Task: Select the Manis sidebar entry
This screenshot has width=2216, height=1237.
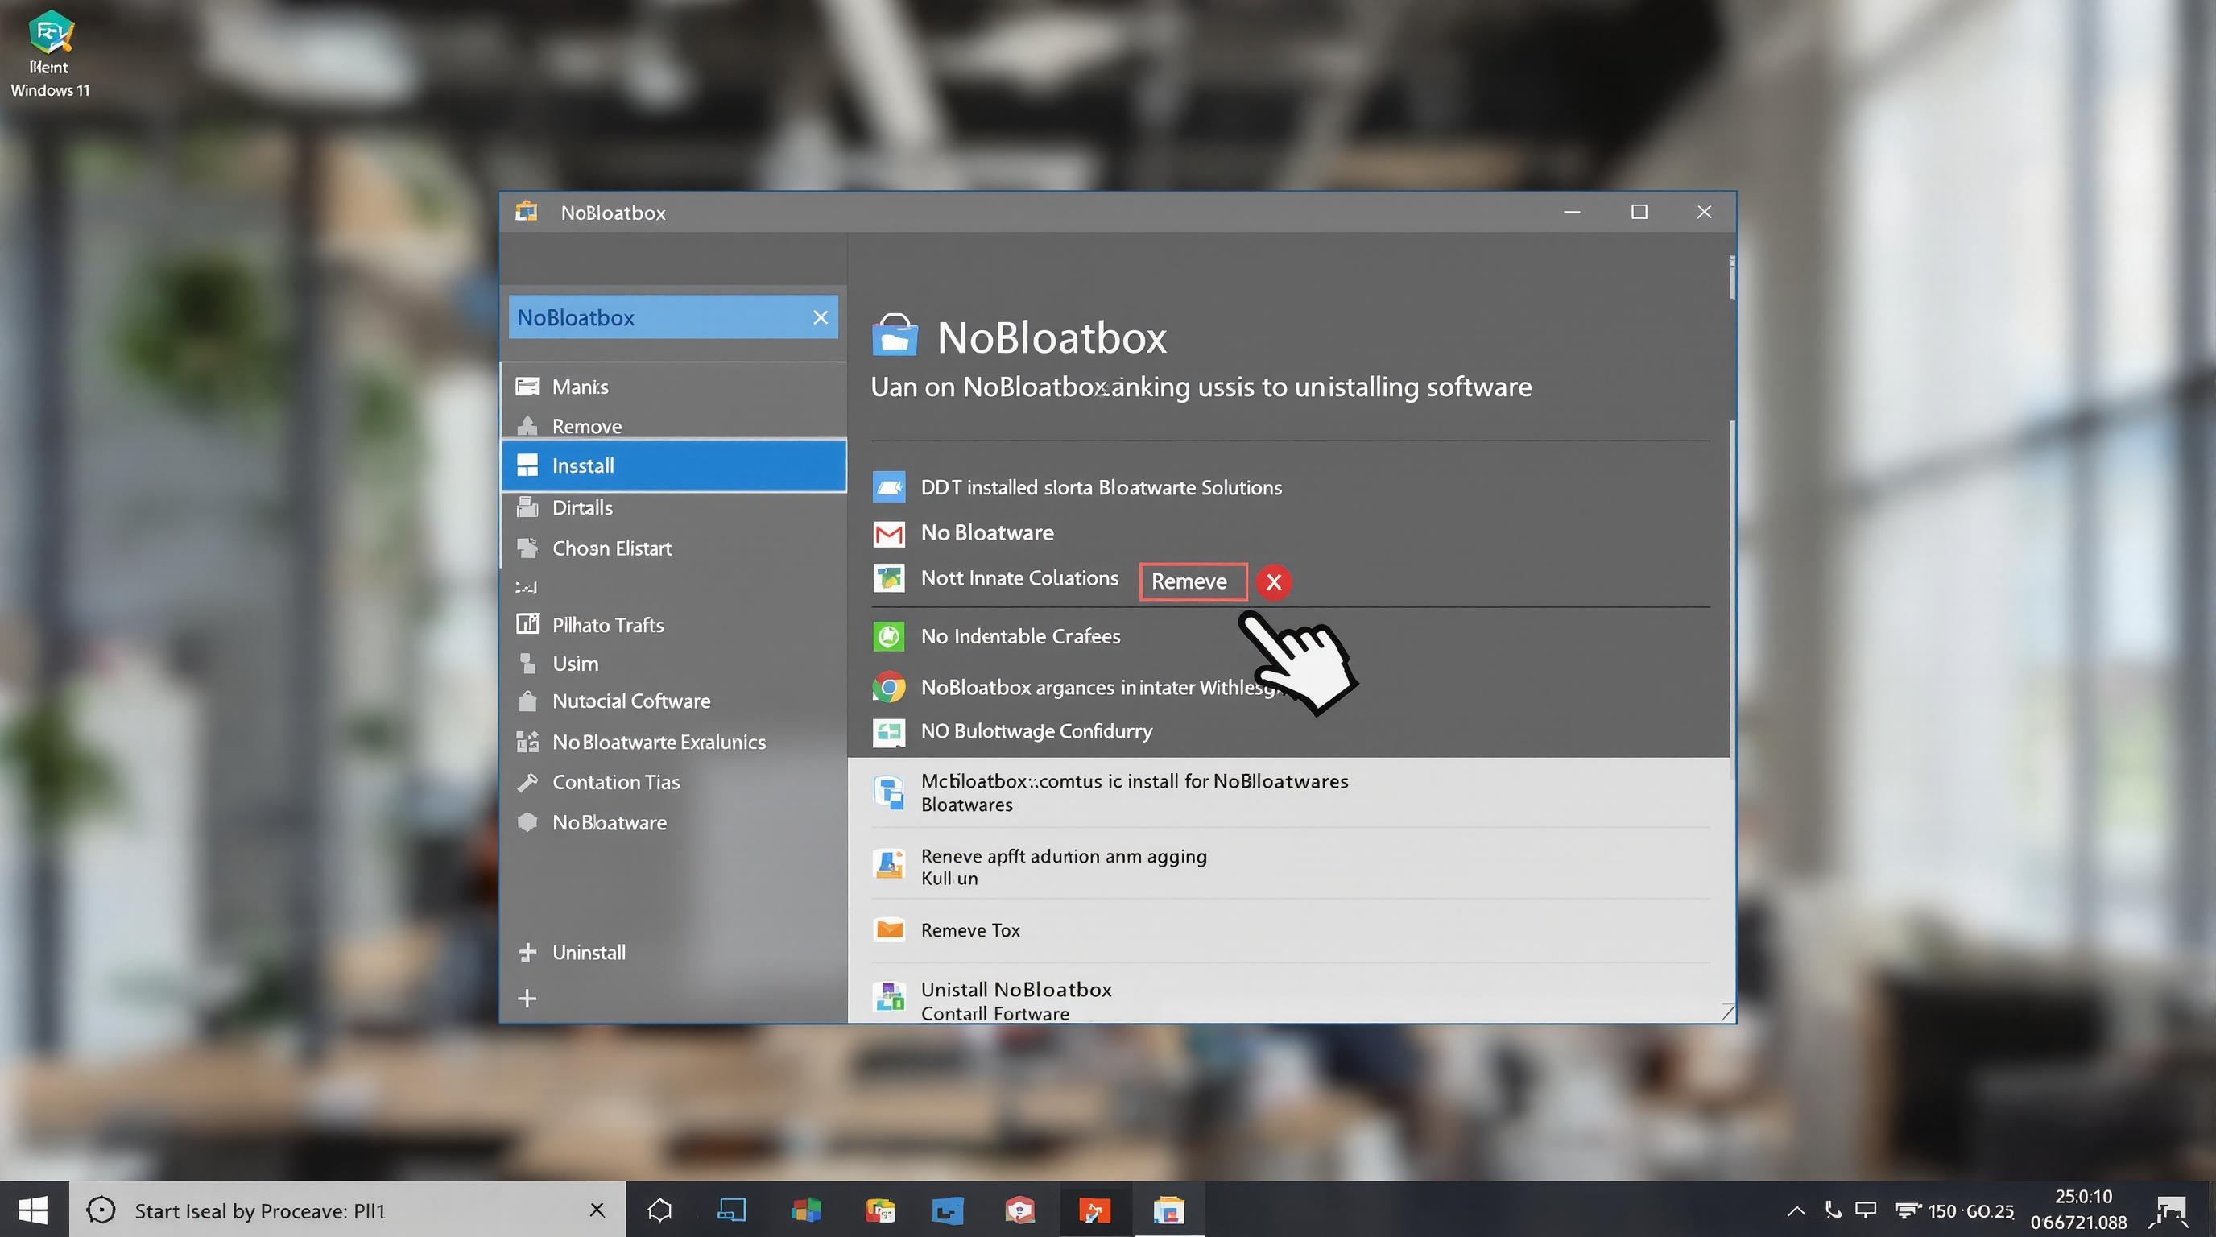Action: [x=579, y=387]
